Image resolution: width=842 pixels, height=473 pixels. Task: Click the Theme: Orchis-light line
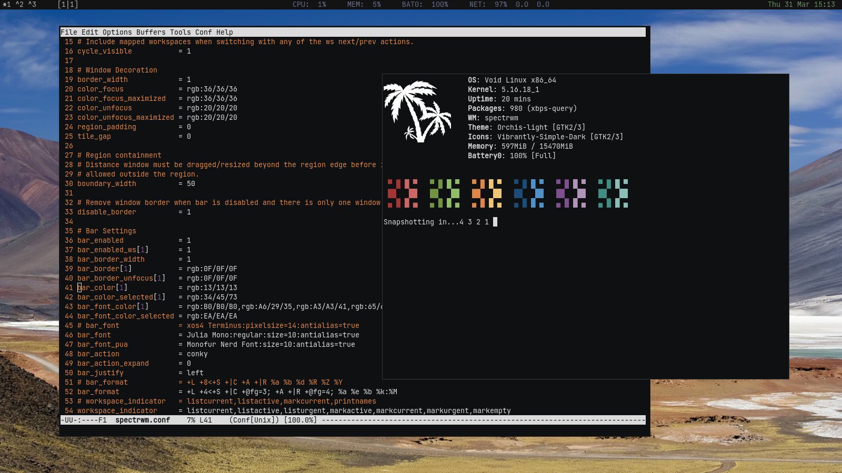527,127
